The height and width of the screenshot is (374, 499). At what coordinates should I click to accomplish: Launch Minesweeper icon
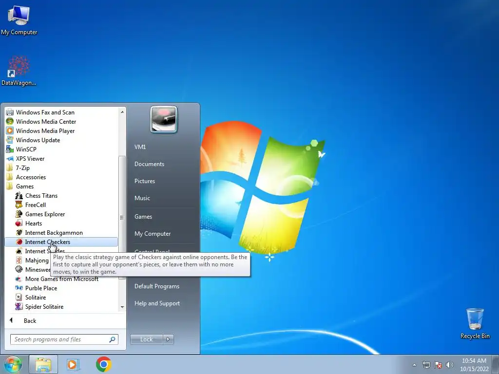(x=19, y=269)
